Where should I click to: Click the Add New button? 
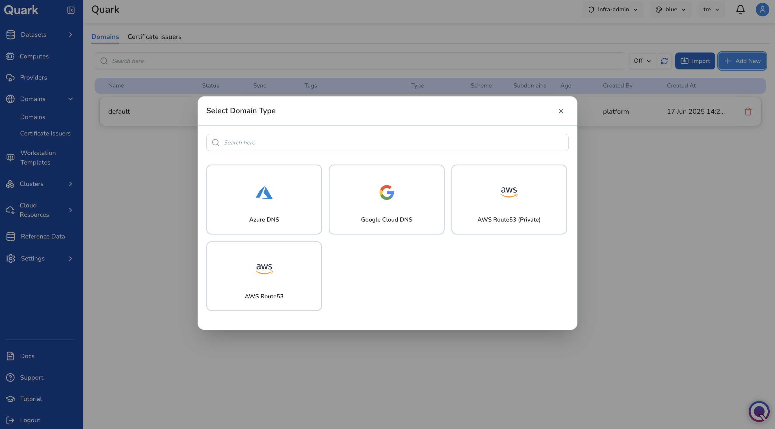pyautogui.click(x=742, y=61)
